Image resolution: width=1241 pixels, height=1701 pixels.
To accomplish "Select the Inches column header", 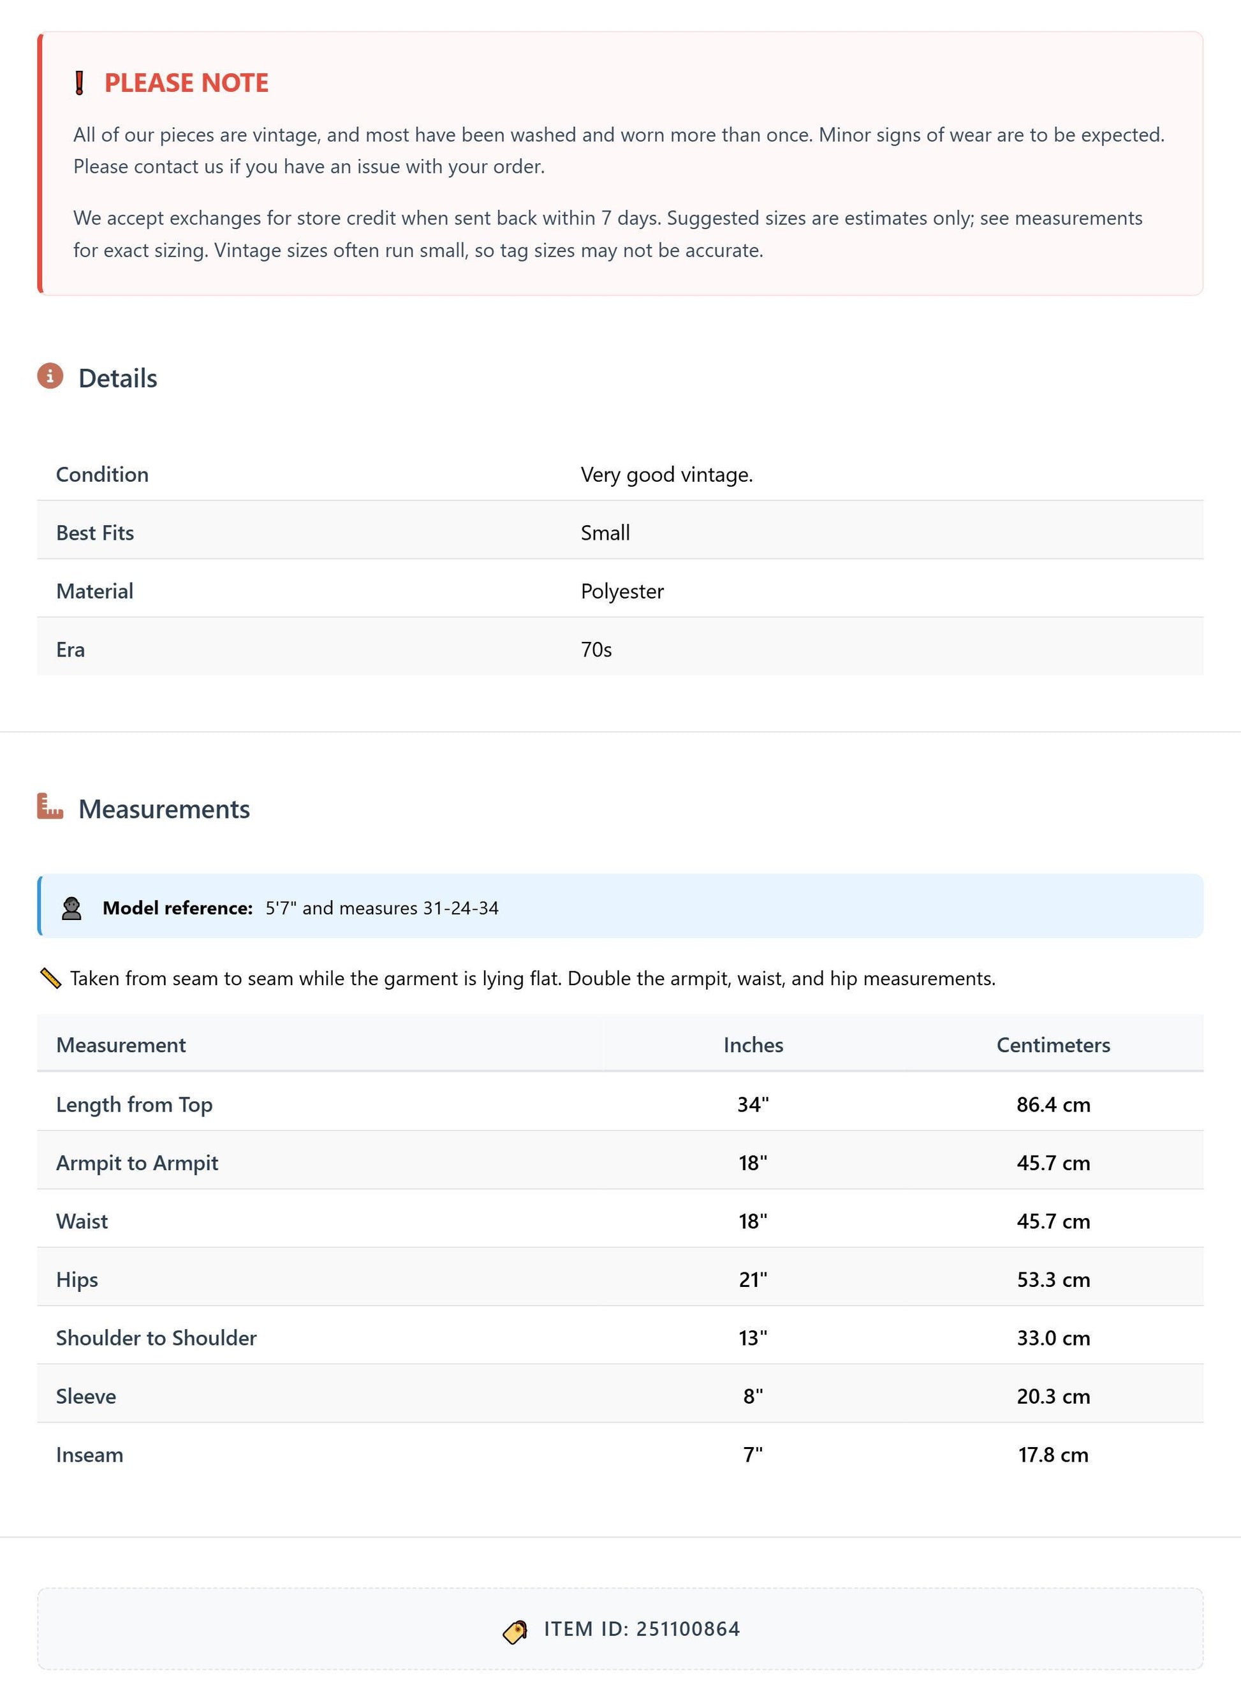I will click(753, 1045).
